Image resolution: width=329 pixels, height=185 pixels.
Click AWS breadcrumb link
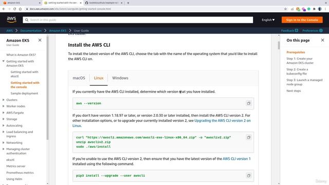pyautogui.click(x=9, y=31)
